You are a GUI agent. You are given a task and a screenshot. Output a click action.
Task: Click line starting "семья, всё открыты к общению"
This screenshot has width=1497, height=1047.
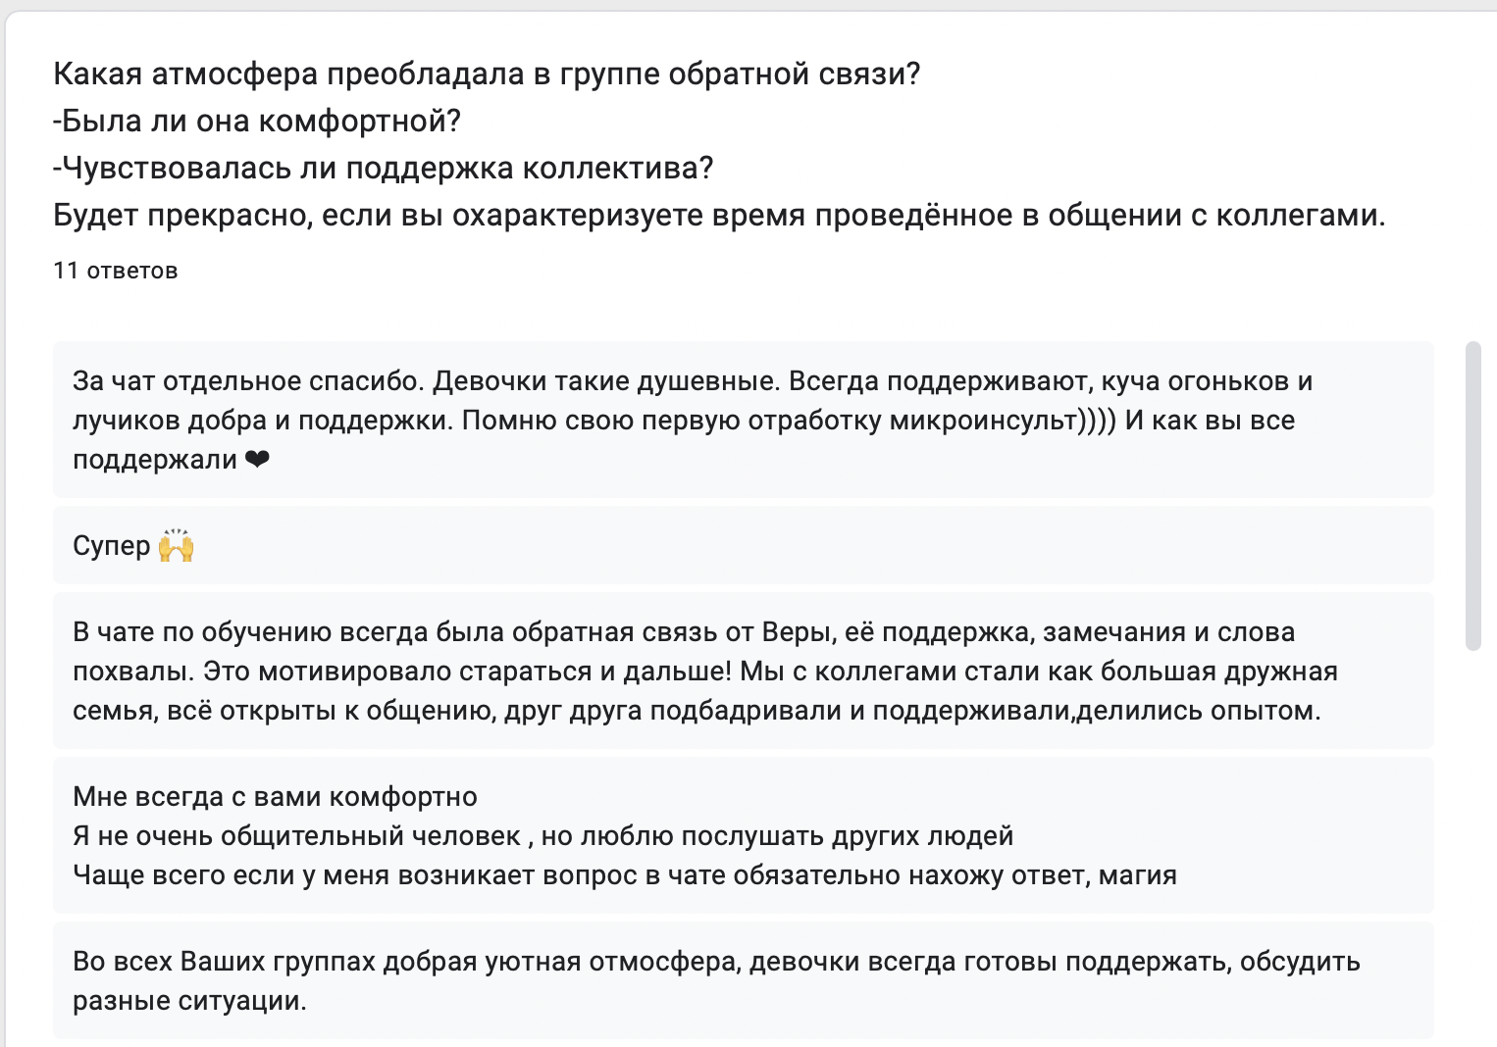[697, 711]
